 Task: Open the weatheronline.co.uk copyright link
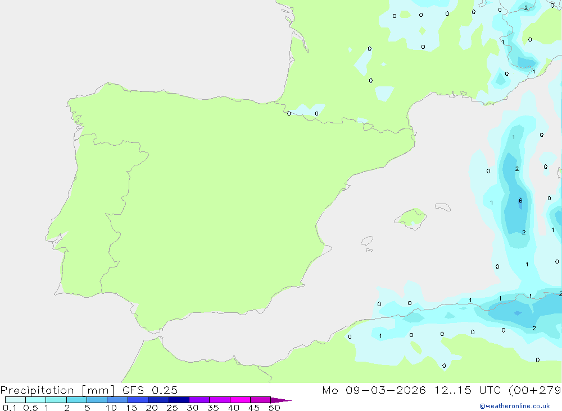515,406
